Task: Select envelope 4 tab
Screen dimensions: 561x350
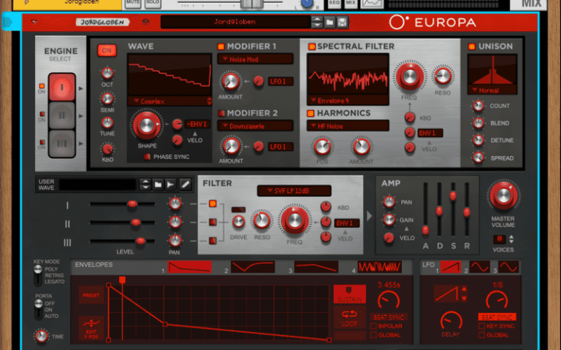Action: [x=378, y=268]
